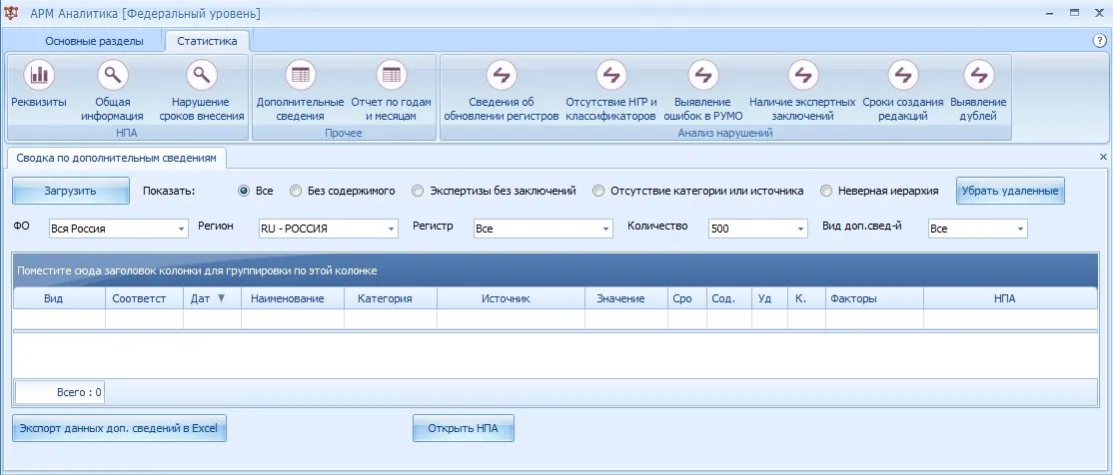The height and width of the screenshot is (475, 1113).
Task: Select Сводка по дополнительным сведениям tab
Action: [x=116, y=158]
